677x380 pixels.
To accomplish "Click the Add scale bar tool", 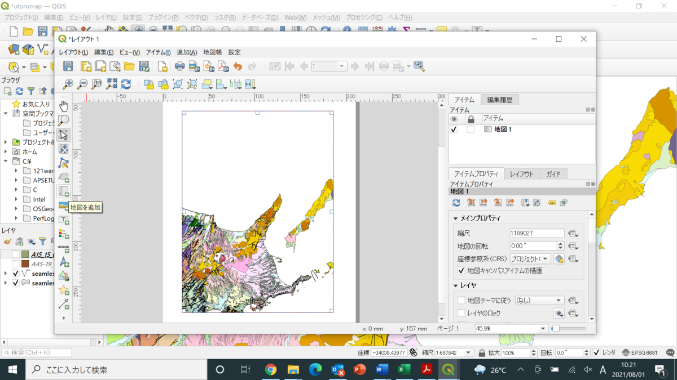I will click(64, 248).
